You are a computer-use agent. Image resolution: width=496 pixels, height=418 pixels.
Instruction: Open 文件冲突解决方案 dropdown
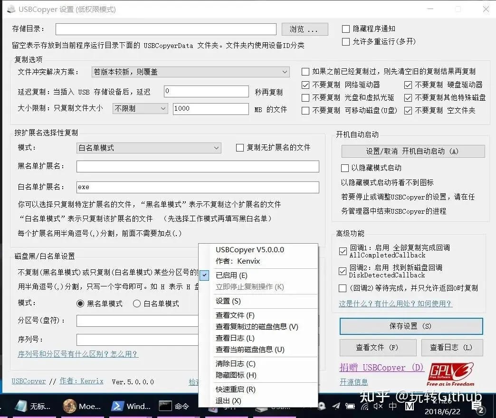[191, 72]
